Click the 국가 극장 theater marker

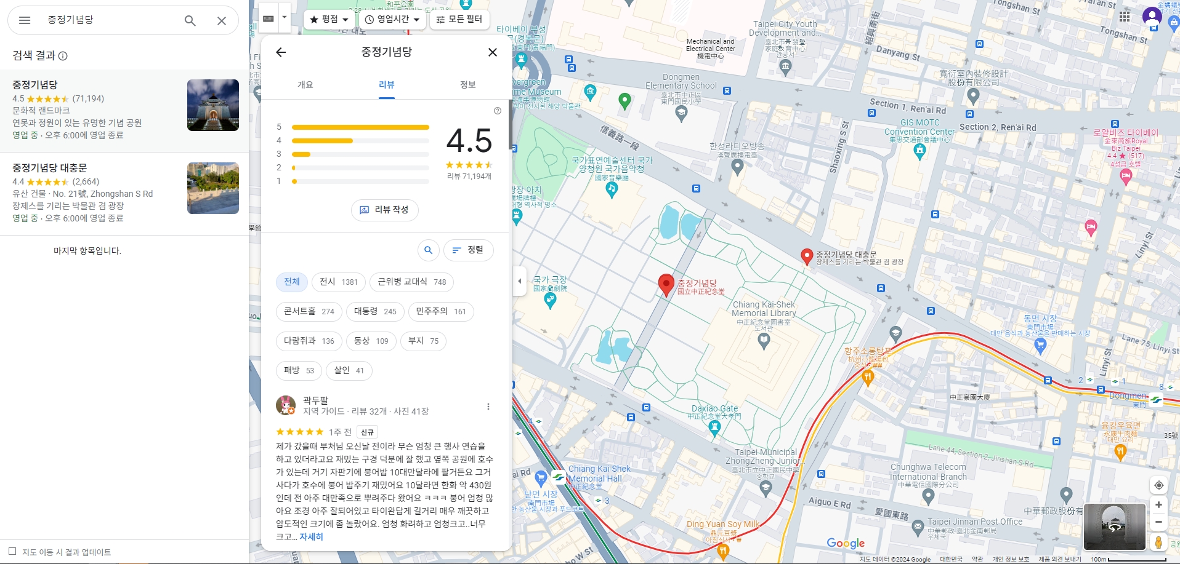pyautogui.click(x=550, y=300)
